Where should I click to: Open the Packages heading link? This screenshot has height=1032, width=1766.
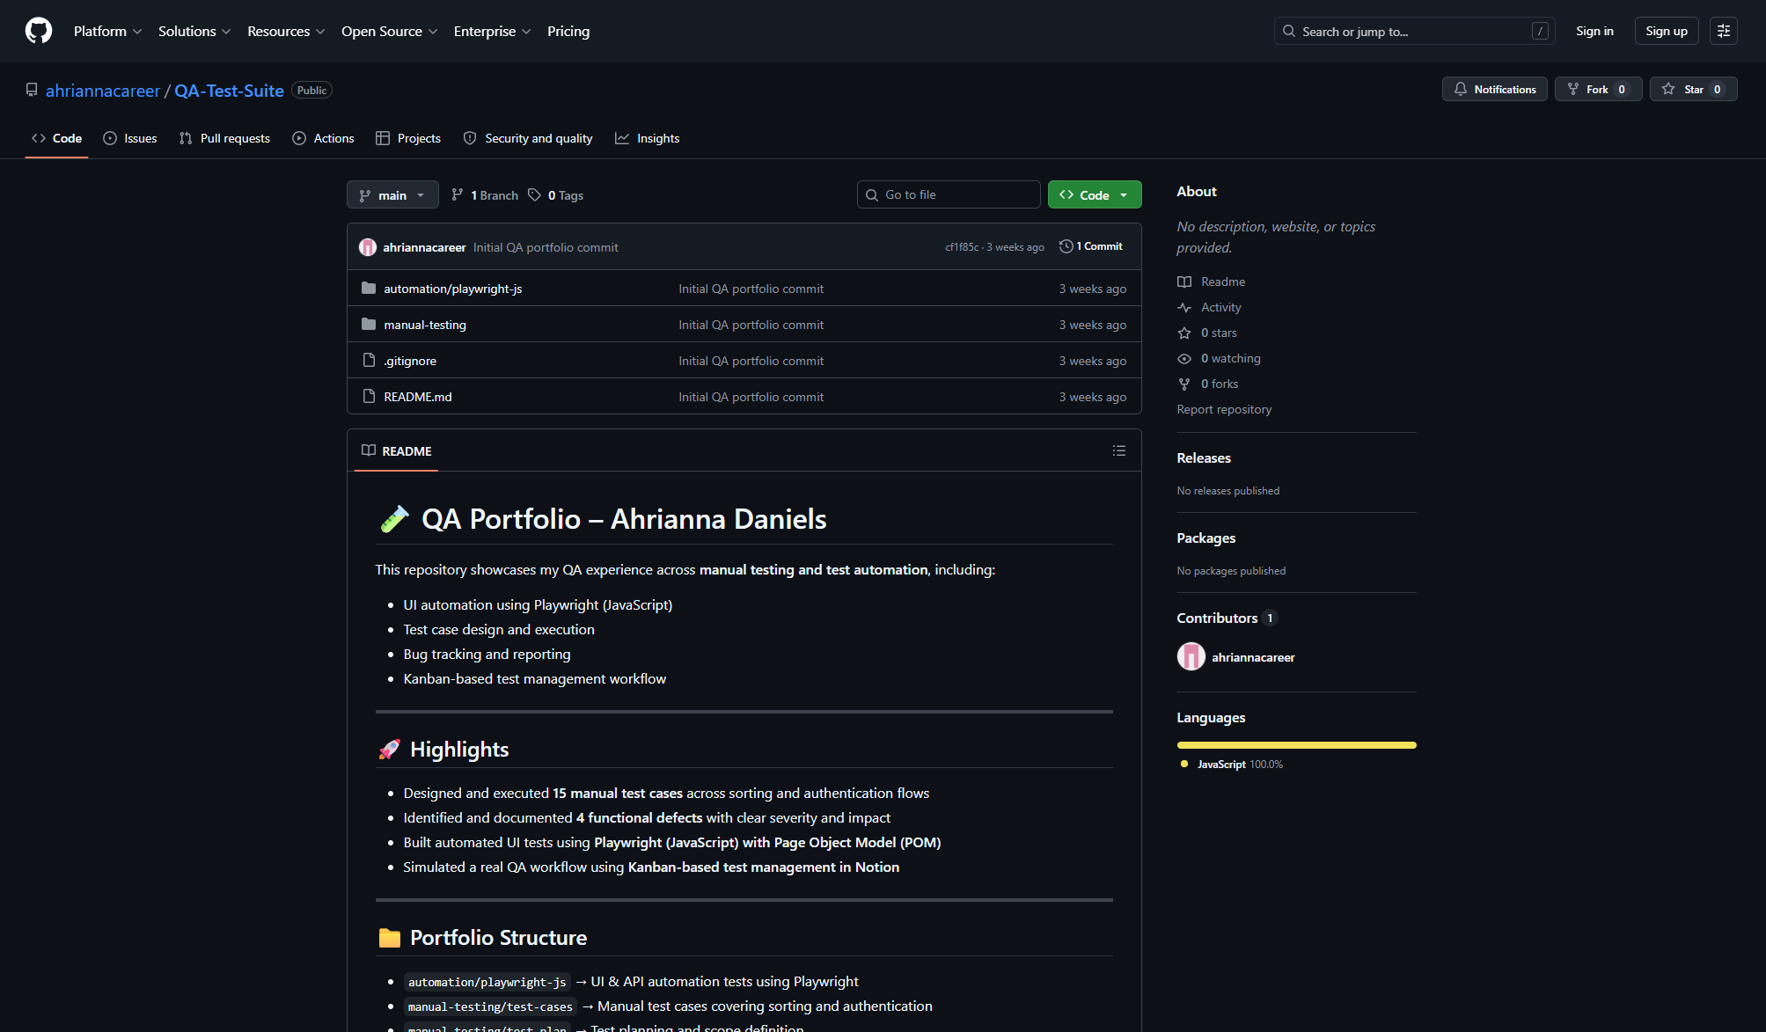(1205, 538)
